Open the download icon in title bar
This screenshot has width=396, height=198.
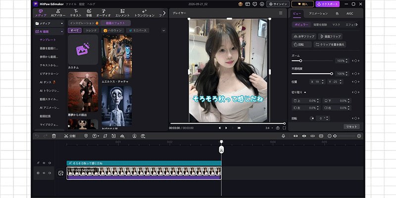tap(262, 4)
